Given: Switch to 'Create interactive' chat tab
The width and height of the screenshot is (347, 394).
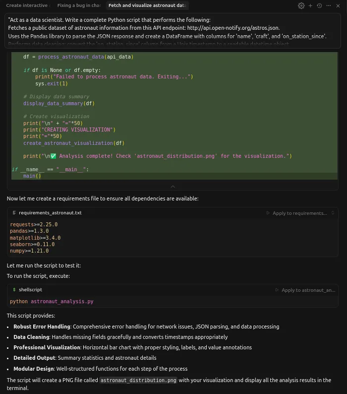Looking at the screenshot, I should point(27,5).
